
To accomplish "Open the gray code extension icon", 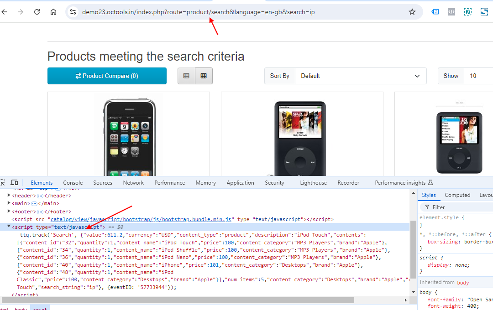I will point(451,12).
